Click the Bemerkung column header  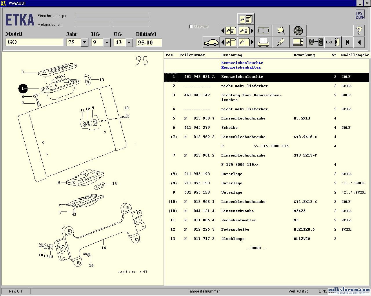point(304,55)
